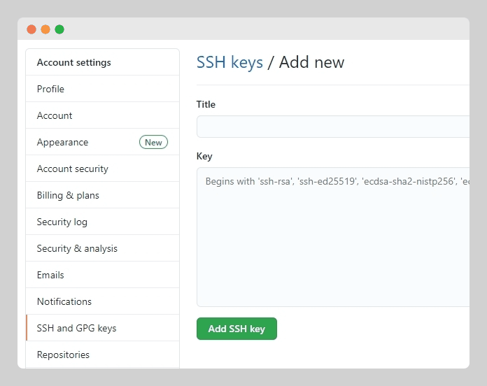This screenshot has height=386, width=487.
Task: Click the orange minimize window dot
Action: (45, 29)
